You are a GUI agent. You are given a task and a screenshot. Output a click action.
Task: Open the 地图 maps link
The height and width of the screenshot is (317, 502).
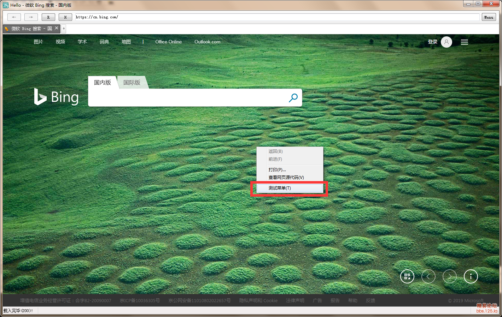point(126,42)
